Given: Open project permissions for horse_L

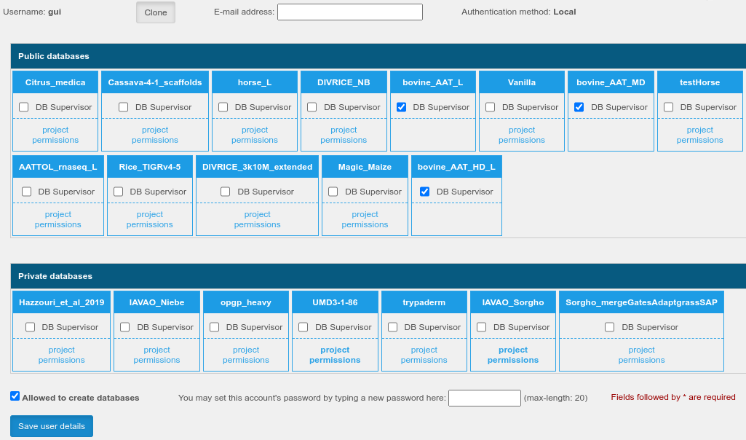Looking at the screenshot, I should [x=255, y=135].
